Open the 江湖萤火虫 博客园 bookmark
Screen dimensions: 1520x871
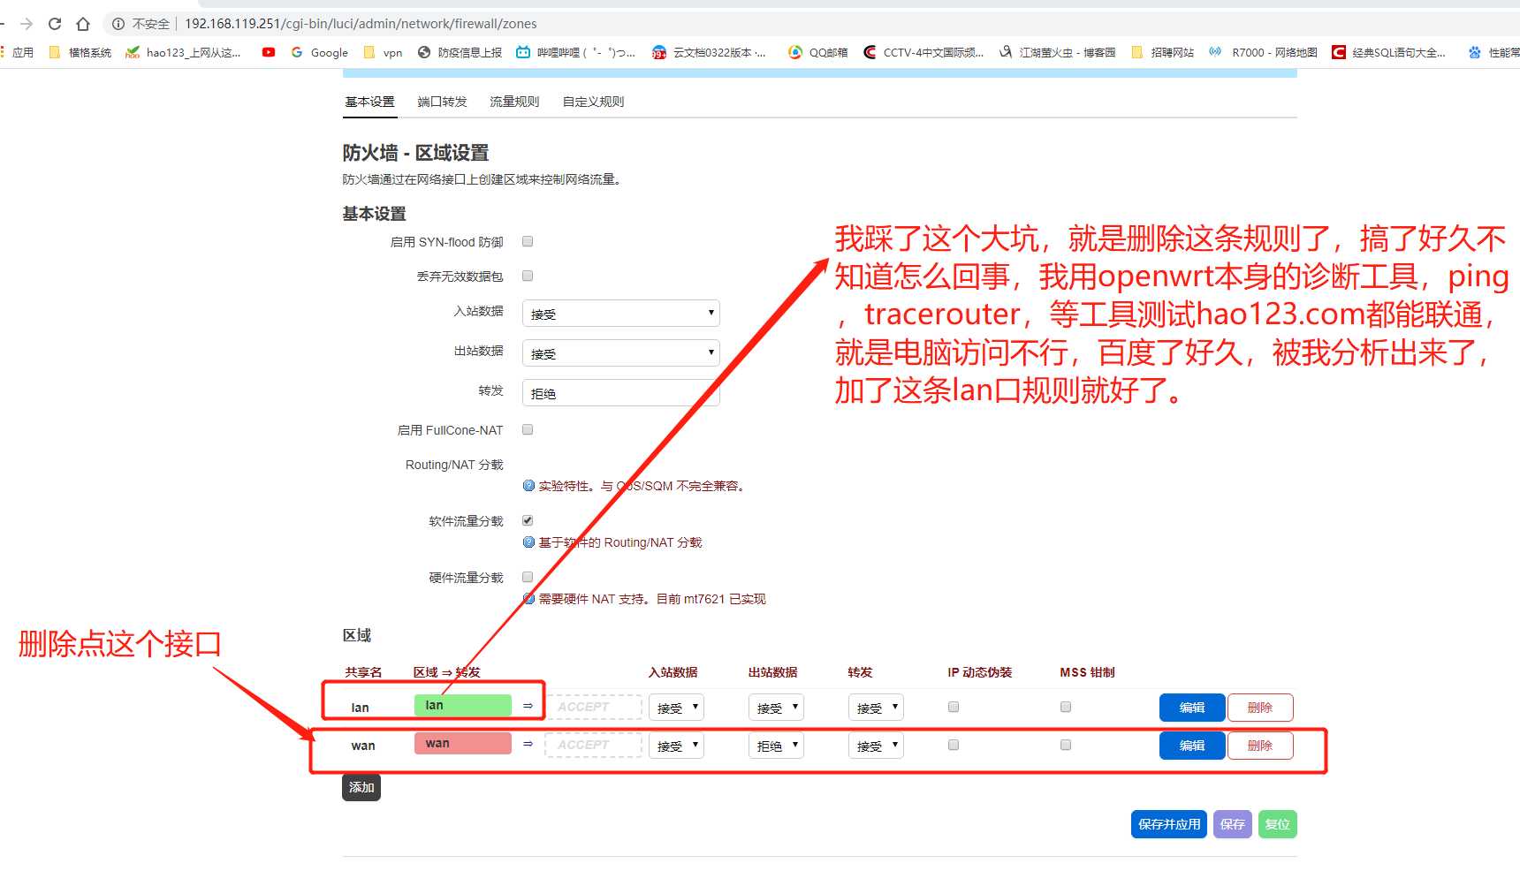click(1057, 53)
